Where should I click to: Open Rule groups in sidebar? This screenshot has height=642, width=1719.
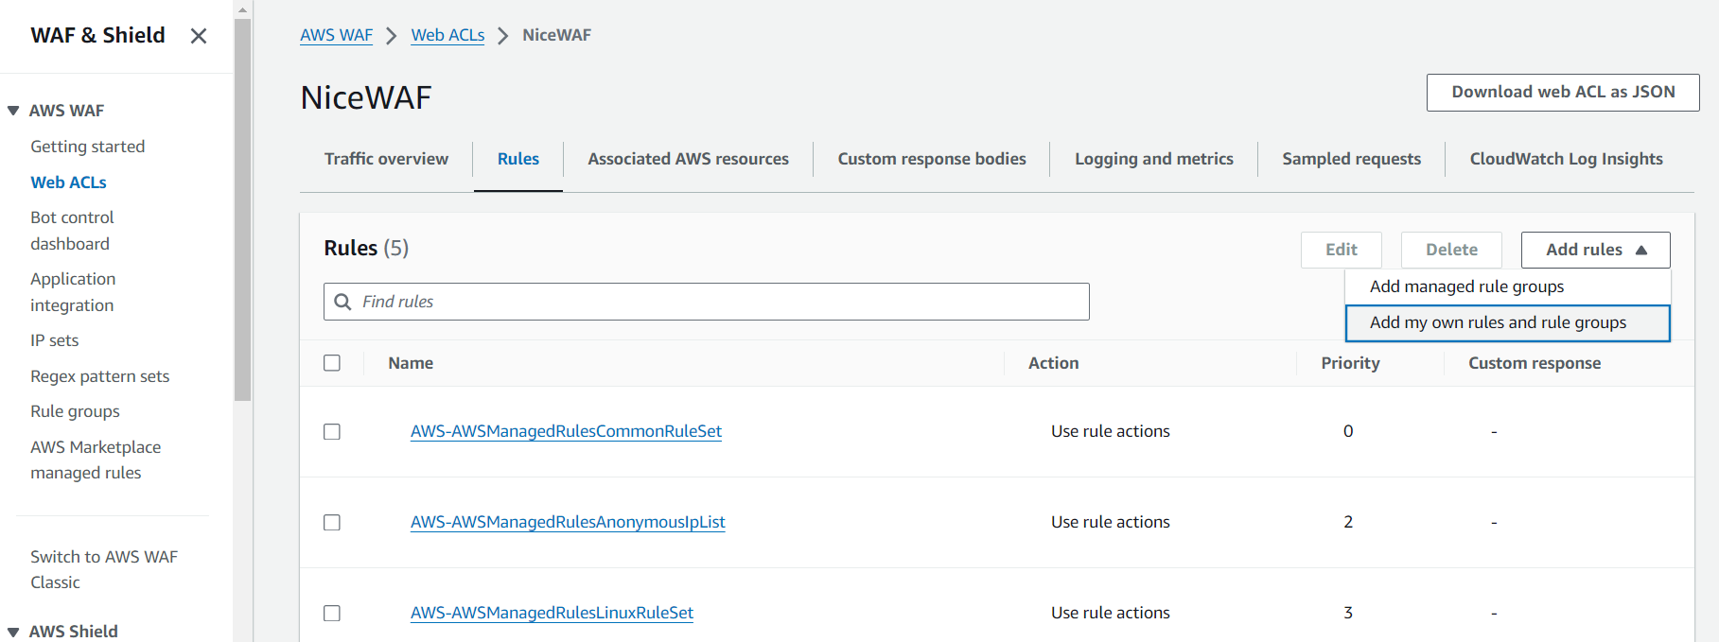75,411
